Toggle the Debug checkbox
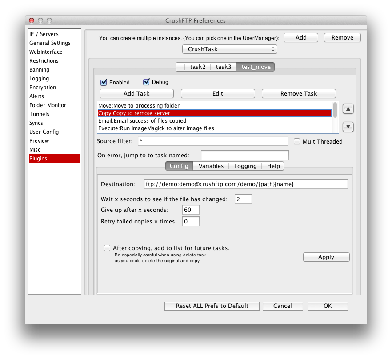Screen dimensions: 392x359 146,82
